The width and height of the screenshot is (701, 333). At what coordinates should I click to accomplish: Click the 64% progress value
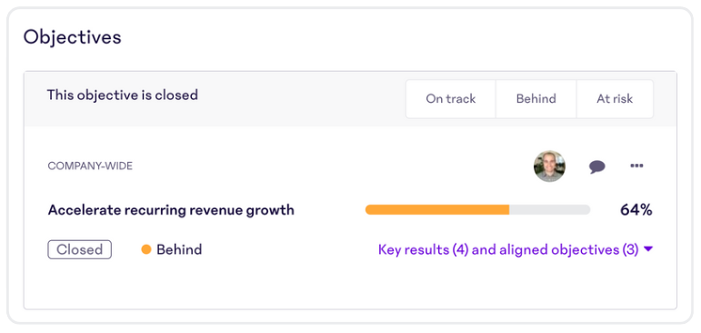(x=636, y=209)
